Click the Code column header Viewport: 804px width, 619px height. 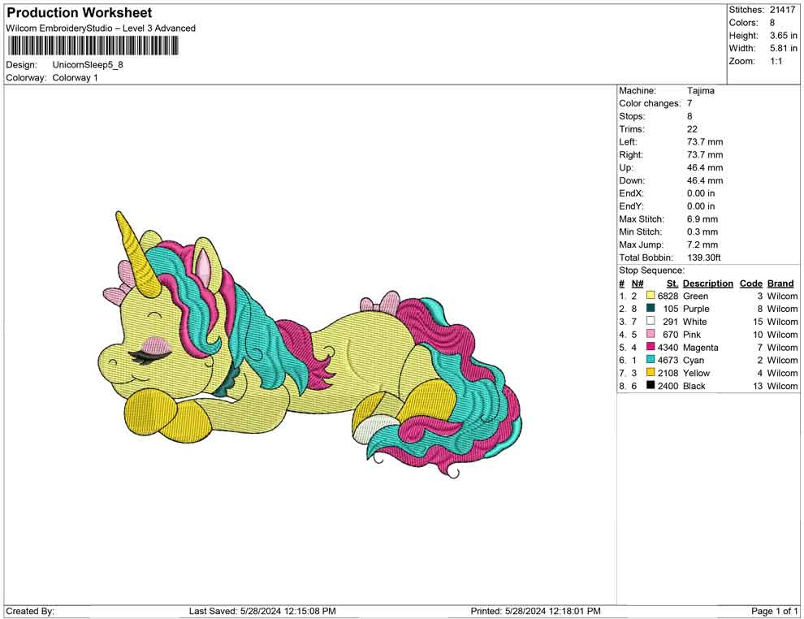point(751,283)
